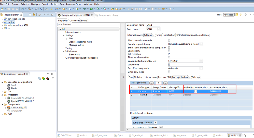
Task: Toggle Timer synchronization checkbox
Action: [x=169, y=57]
